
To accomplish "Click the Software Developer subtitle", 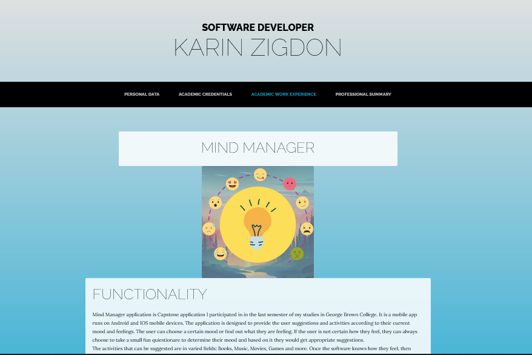I will (258, 27).
